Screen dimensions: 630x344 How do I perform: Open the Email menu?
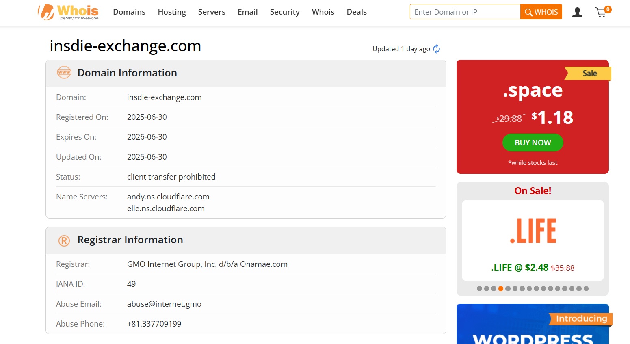(248, 12)
